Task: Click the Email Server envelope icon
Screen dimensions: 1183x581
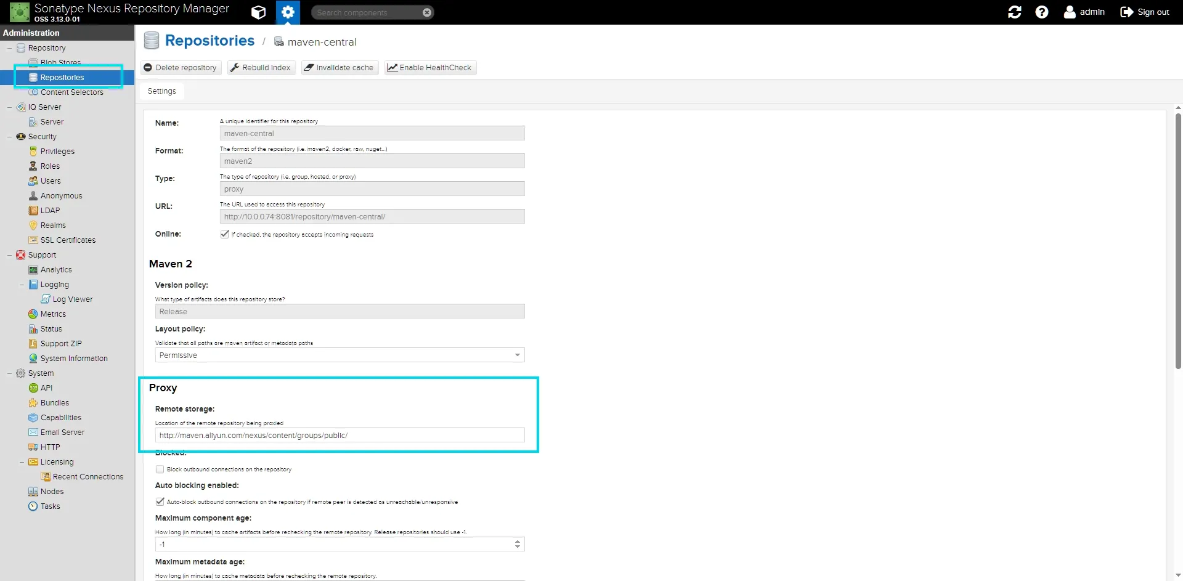Action: pyautogui.click(x=33, y=433)
